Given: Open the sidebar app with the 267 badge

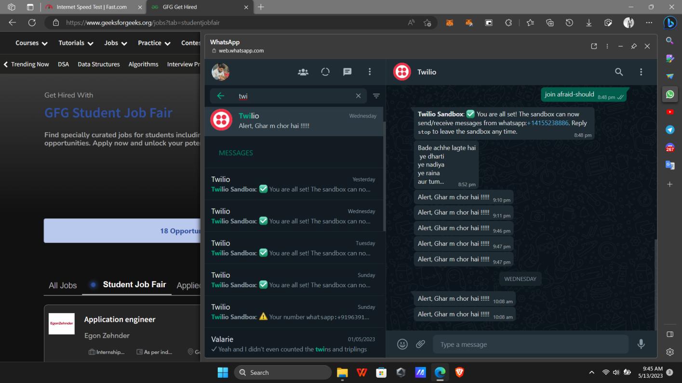Looking at the screenshot, I should [670, 148].
